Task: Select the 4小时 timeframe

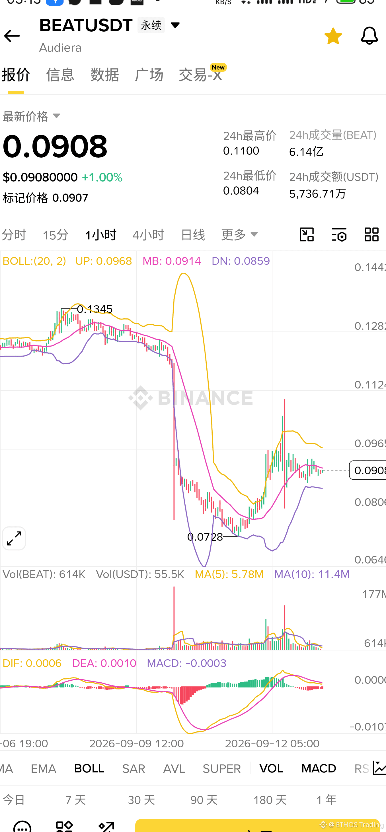Action: coord(148,235)
